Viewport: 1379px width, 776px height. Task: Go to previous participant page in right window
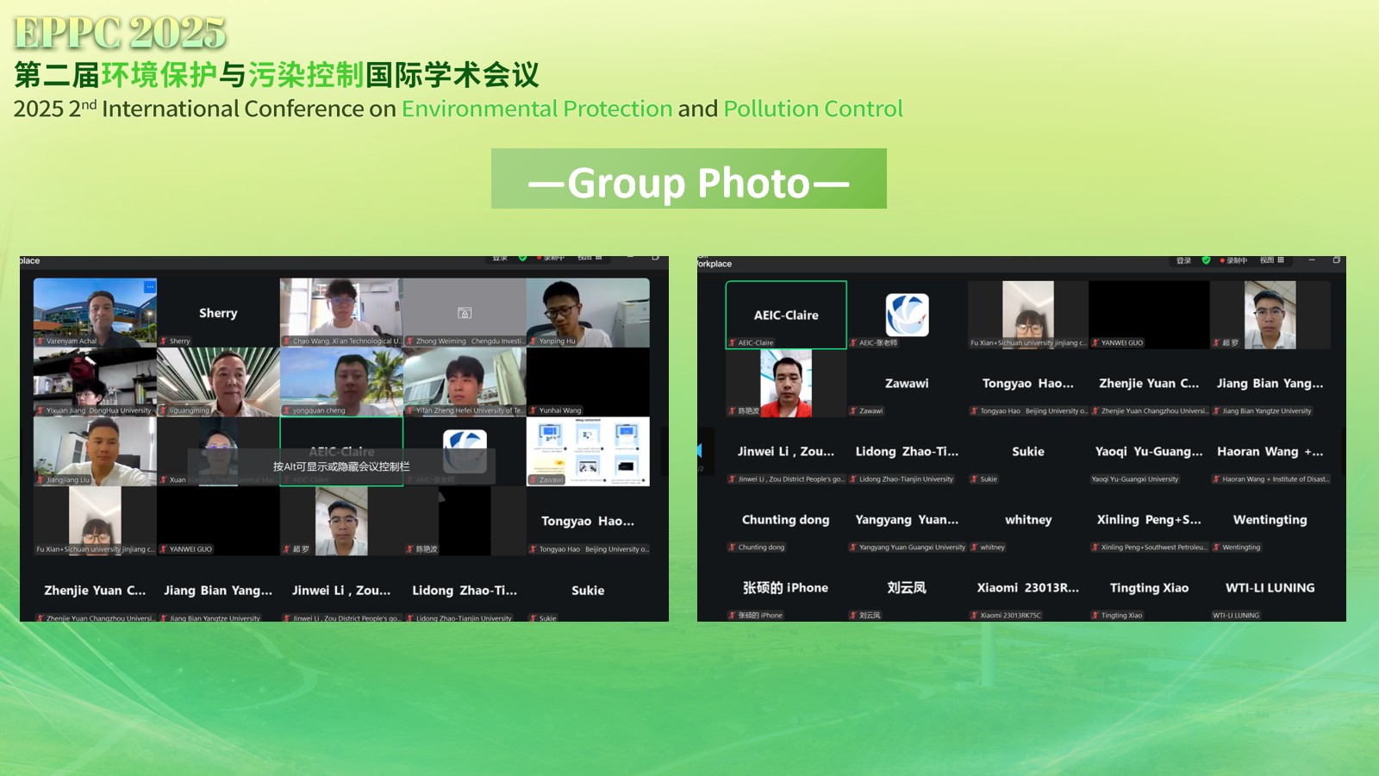tap(700, 450)
